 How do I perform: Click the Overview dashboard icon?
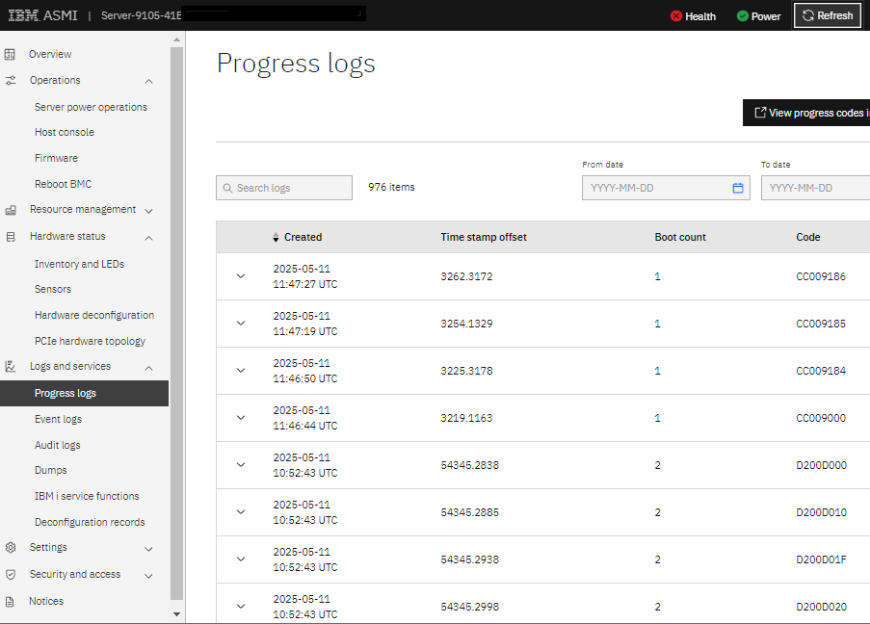10,54
